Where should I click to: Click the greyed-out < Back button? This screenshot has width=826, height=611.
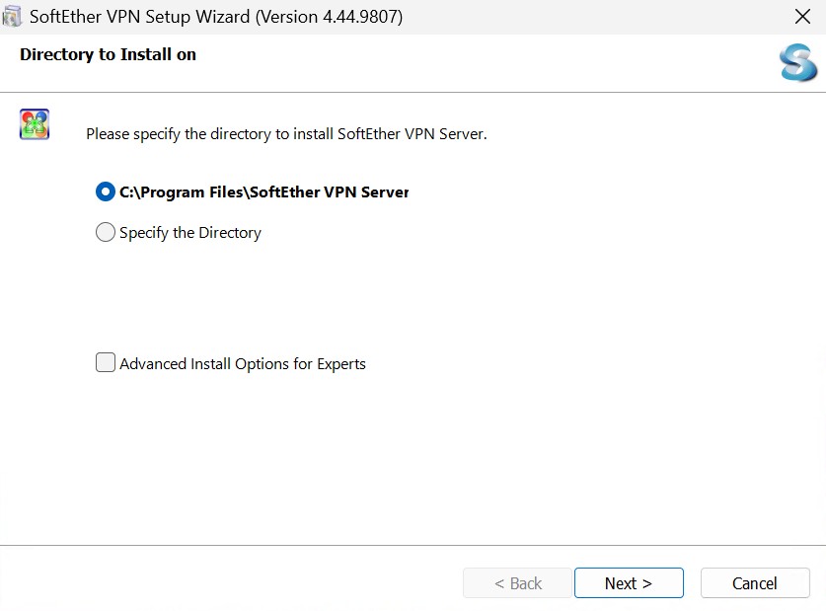(x=517, y=583)
